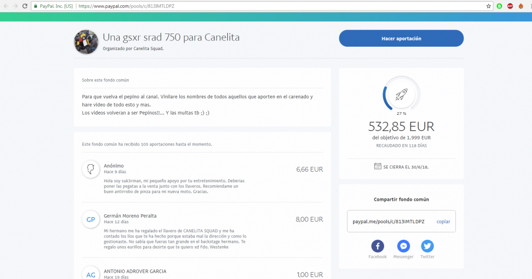Click ANTONIO ADROVER GARCIA's name

[x=135, y=271]
